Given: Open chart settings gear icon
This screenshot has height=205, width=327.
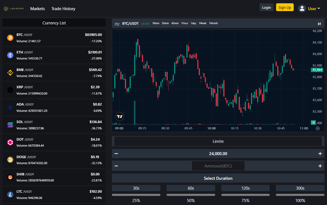Looking at the screenshot, I should pos(318,128).
